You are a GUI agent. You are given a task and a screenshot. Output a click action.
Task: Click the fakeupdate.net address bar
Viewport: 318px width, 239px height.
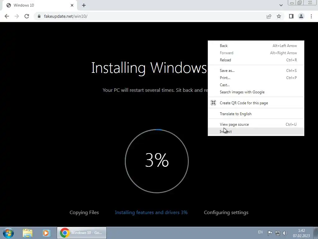[150, 16]
